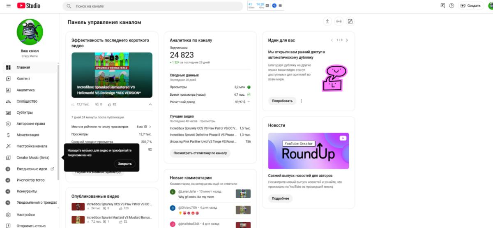Screen dimensions: 493x228
Task: Click the Подробнее button in Новости
Action: [x=280, y=198]
